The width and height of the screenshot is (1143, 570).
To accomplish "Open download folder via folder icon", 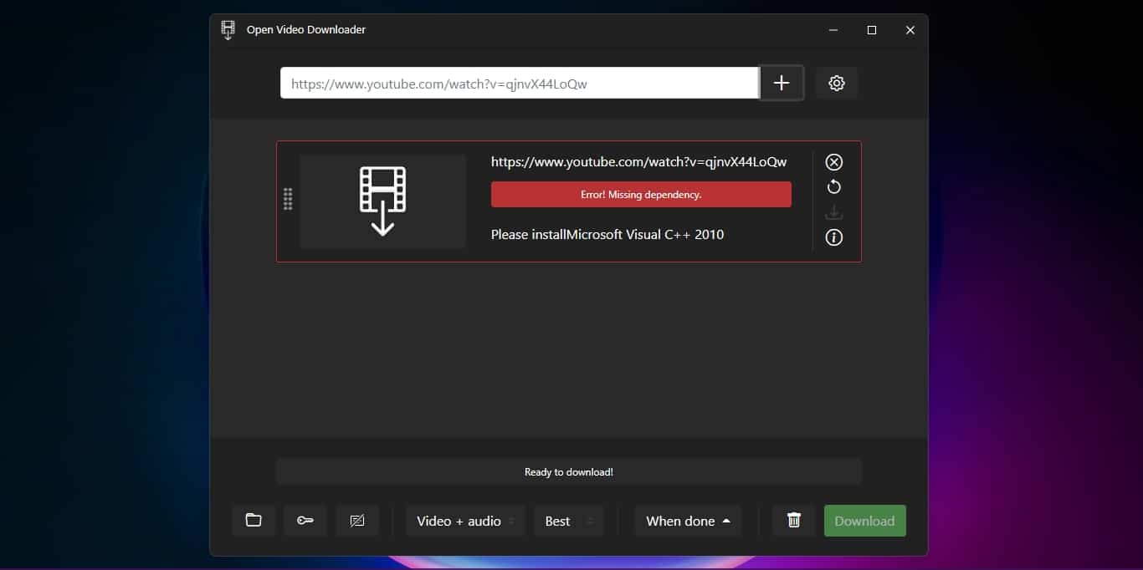I will pyautogui.click(x=254, y=521).
